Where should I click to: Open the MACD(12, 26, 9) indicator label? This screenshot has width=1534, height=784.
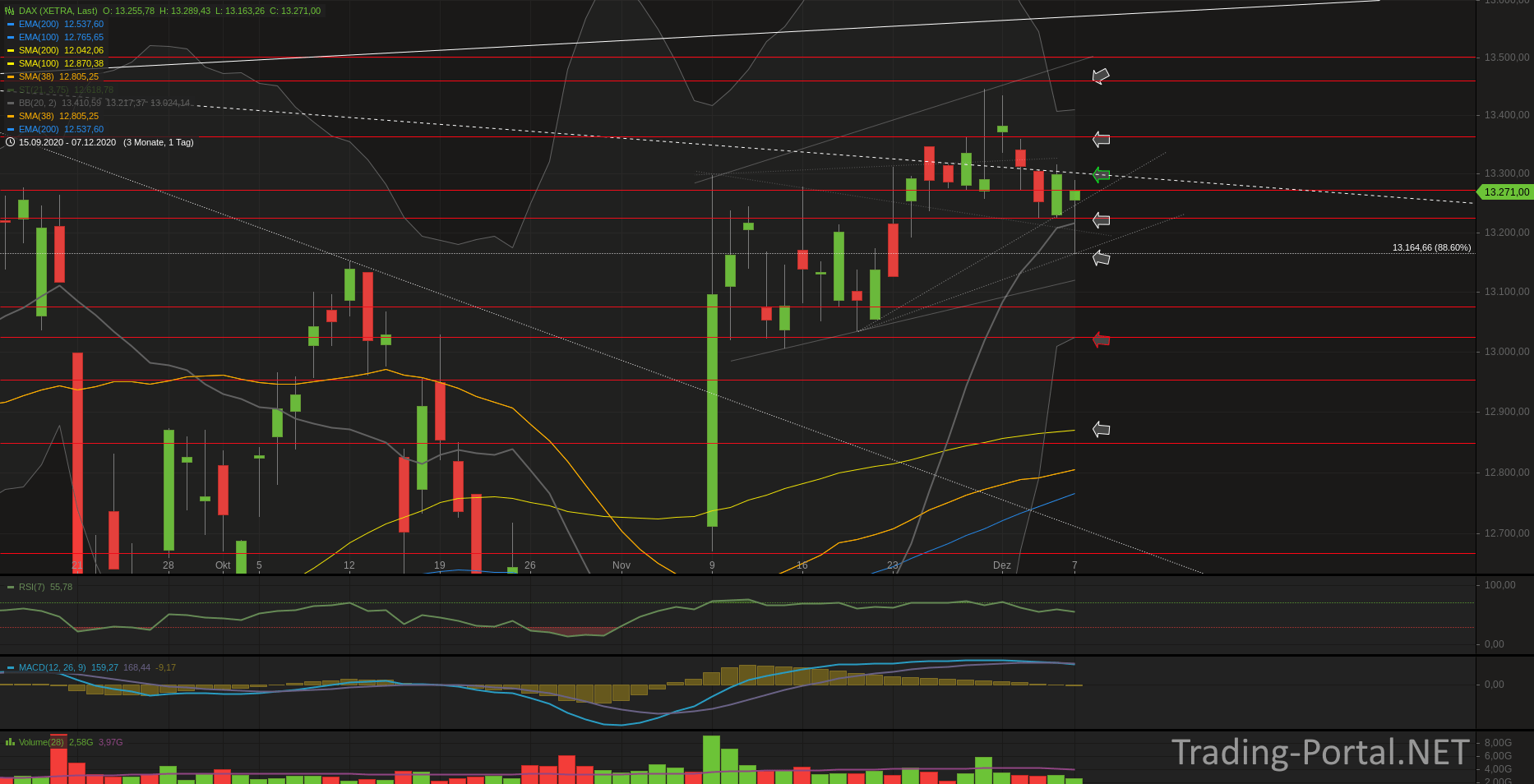(52, 667)
